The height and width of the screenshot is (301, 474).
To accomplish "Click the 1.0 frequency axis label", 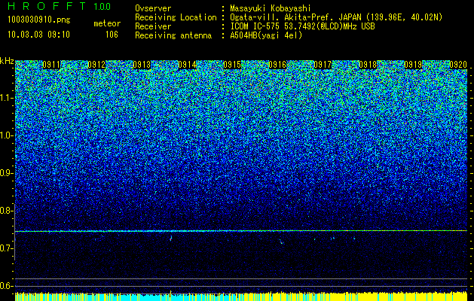I will click(x=7, y=135).
